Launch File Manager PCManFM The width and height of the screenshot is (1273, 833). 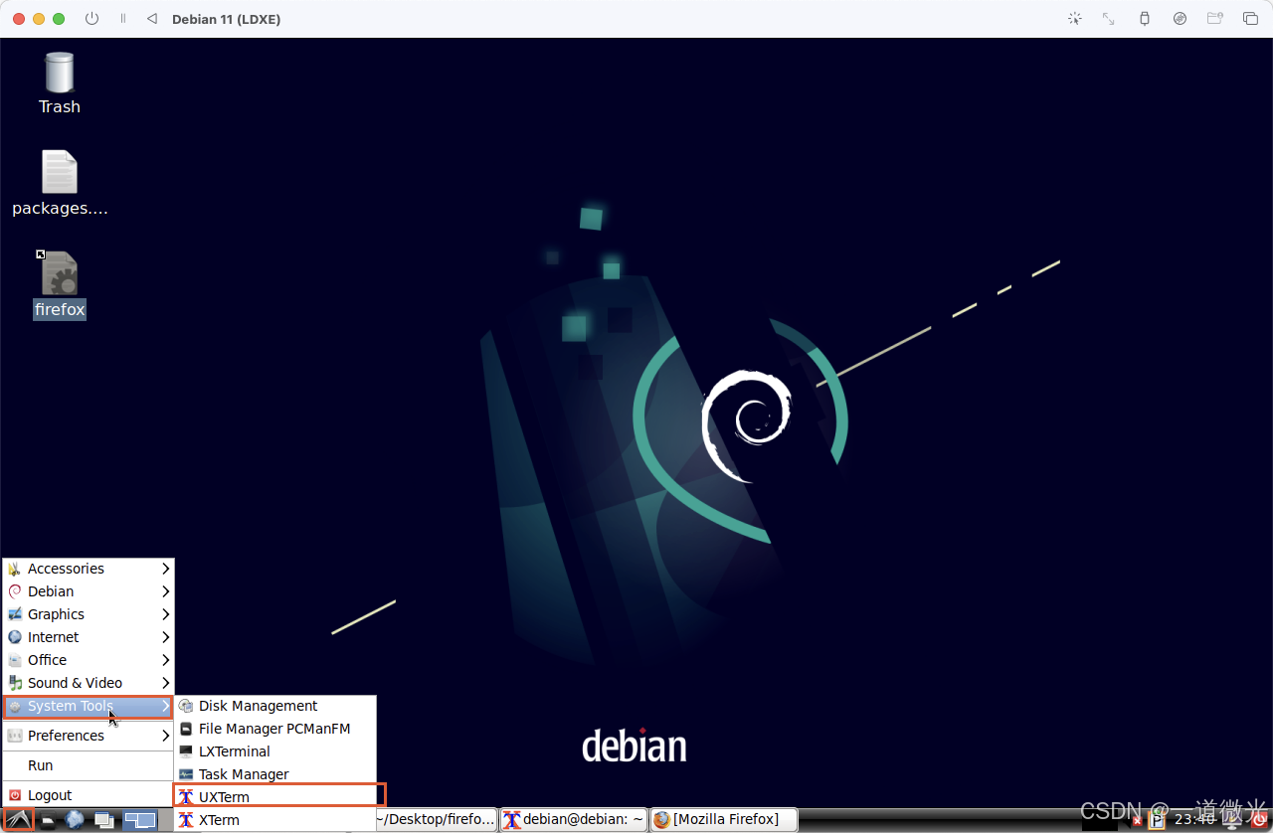275,729
